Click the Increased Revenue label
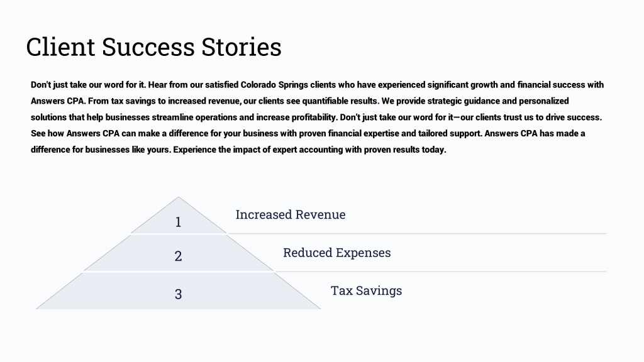This screenshot has height=362, width=644. point(291,214)
